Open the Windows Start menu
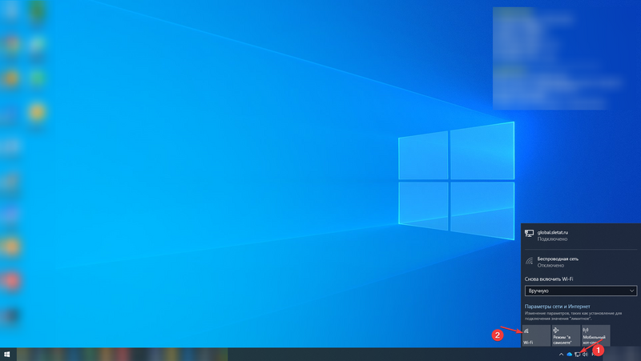 (7, 354)
